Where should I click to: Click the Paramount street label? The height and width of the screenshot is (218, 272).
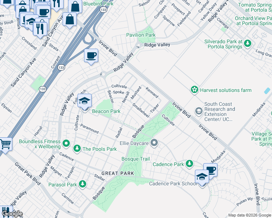(x=89, y=129)
